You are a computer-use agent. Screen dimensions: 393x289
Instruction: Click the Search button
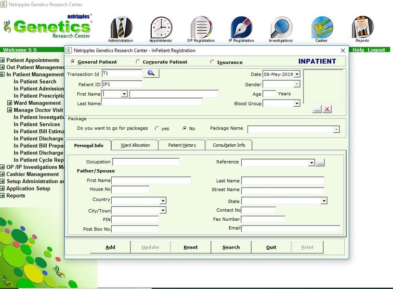(x=231, y=247)
